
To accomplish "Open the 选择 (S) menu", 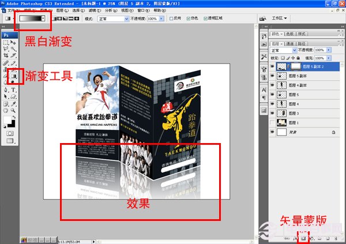I will pos(78,10).
